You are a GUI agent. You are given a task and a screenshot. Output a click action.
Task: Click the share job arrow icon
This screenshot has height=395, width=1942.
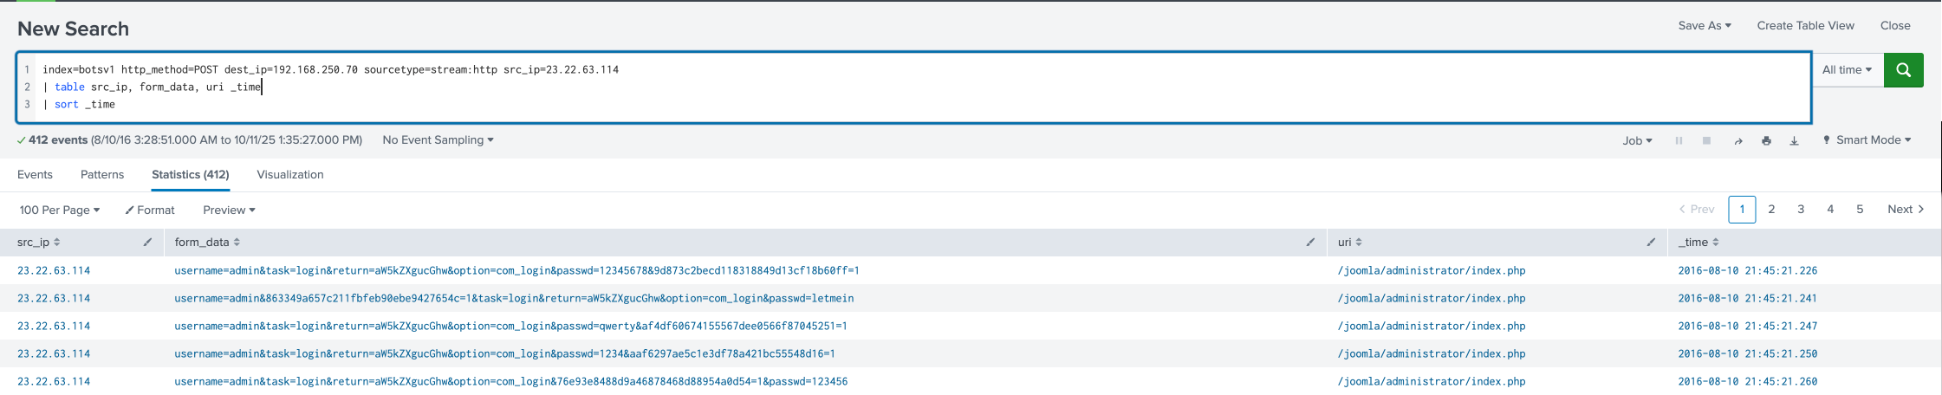(x=1737, y=140)
